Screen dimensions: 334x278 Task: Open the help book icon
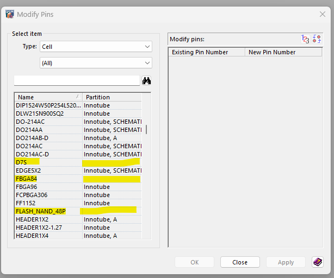(317, 262)
